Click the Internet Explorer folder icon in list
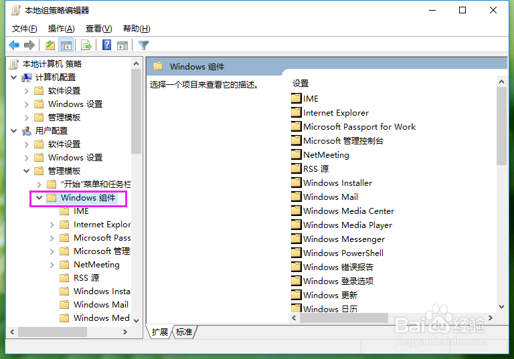Image resolution: width=514 pixels, height=359 pixels. 296,112
